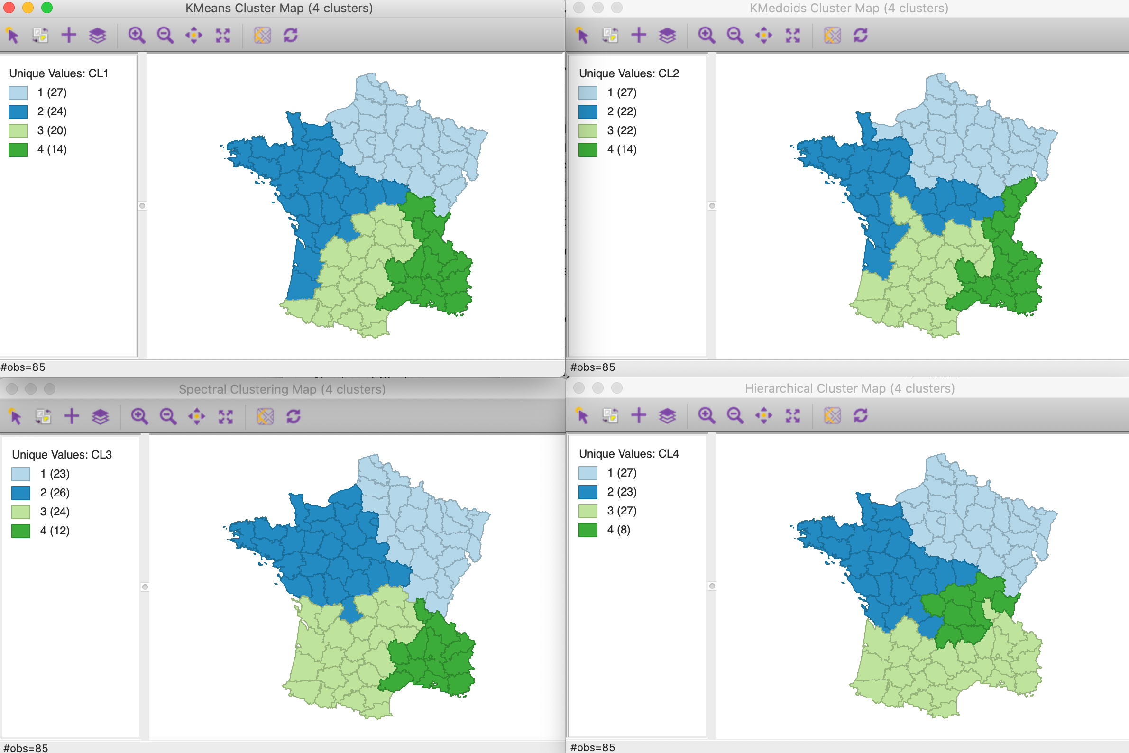This screenshot has height=753, width=1129.
Task: Click full extent icon in KMeans toolbar
Action: 223,35
